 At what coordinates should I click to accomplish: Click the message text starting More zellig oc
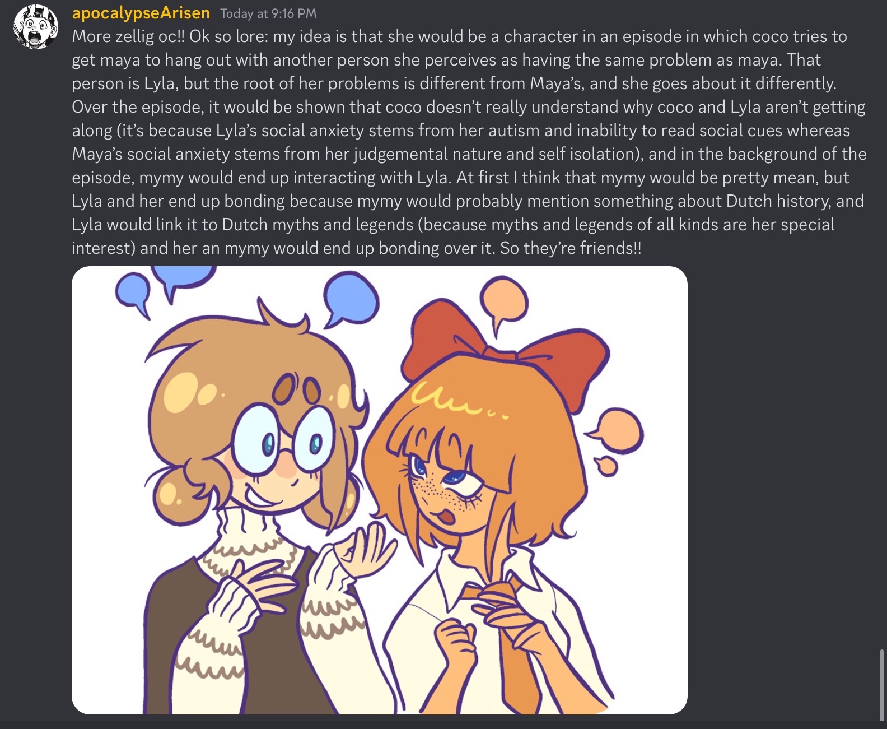click(x=469, y=142)
